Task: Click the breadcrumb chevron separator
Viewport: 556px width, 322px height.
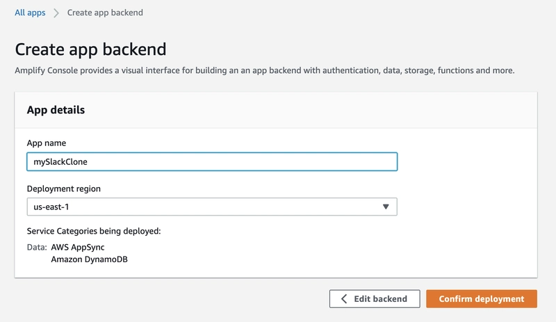Action: click(56, 13)
